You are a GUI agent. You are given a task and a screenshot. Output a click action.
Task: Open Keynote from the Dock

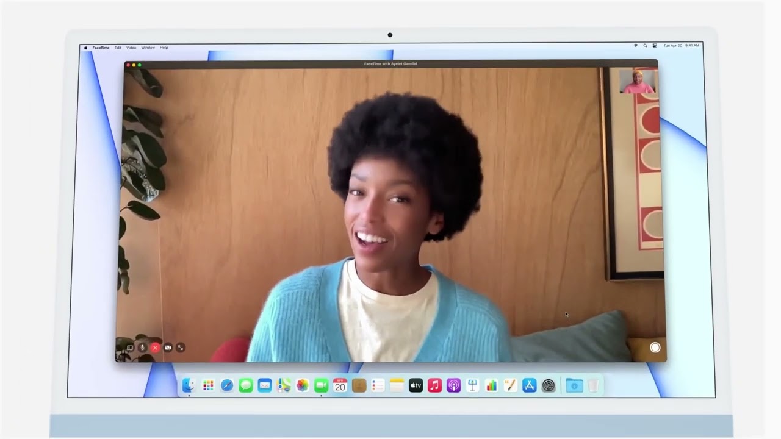tap(472, 385)
